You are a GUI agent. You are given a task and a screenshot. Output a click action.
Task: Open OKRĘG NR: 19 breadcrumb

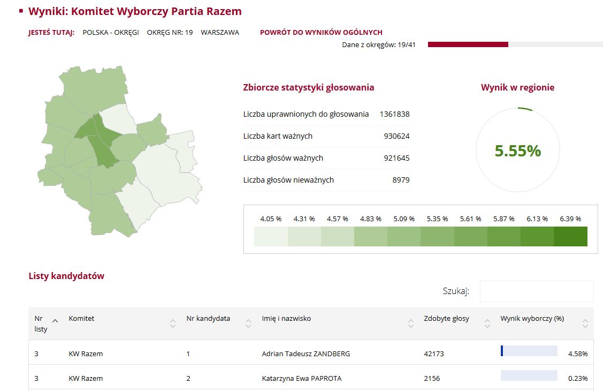point(170,32)
